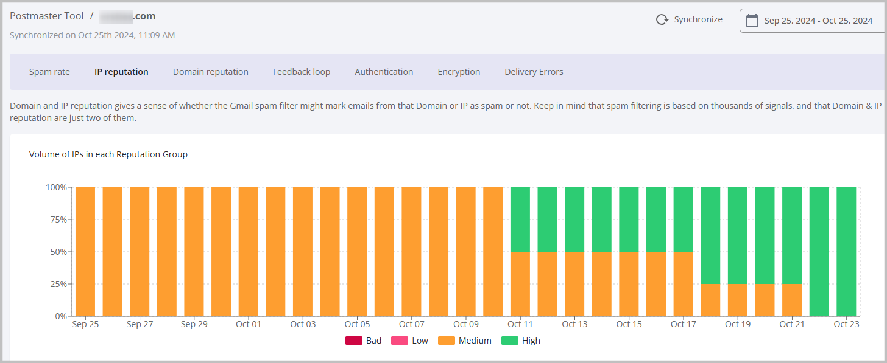Toggle the Bad legend color swatch
Image resolution: width=887 pixels, height=363 pixels.
(x=353, y=341)
